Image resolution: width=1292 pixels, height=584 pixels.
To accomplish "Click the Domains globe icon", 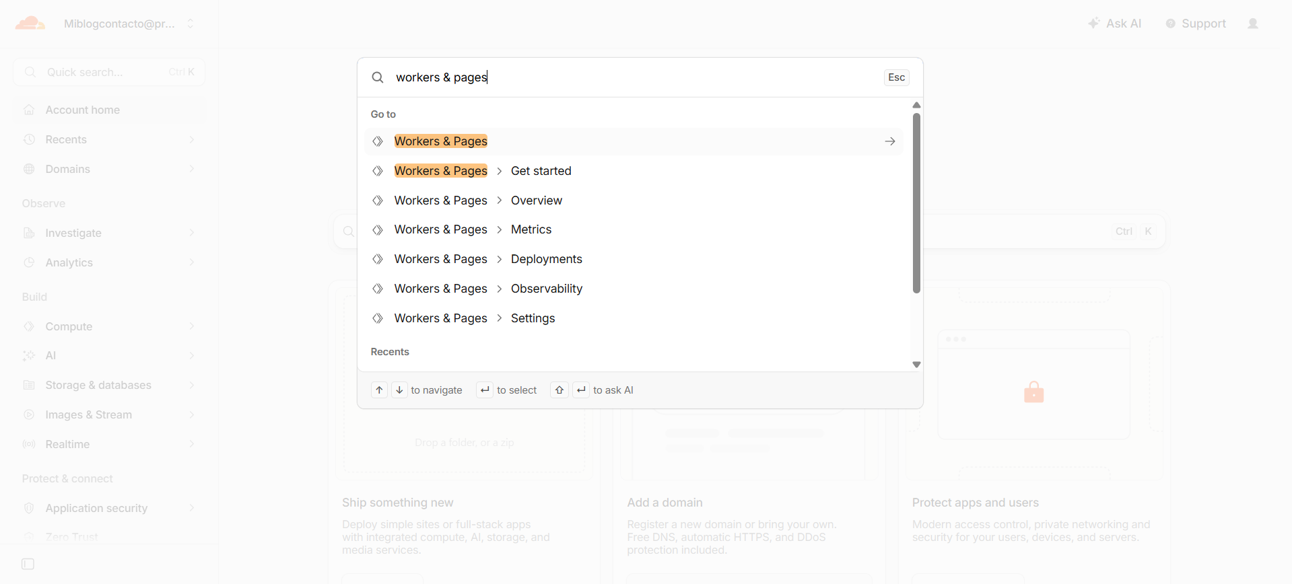I will point(29,169).
